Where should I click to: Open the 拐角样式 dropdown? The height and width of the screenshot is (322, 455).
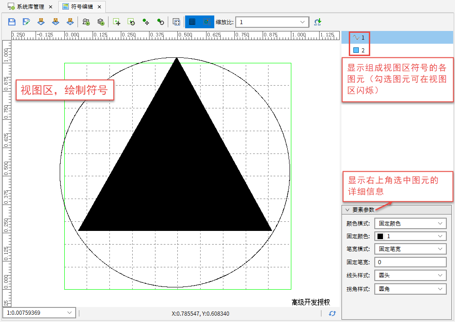(x=410, y=289)
